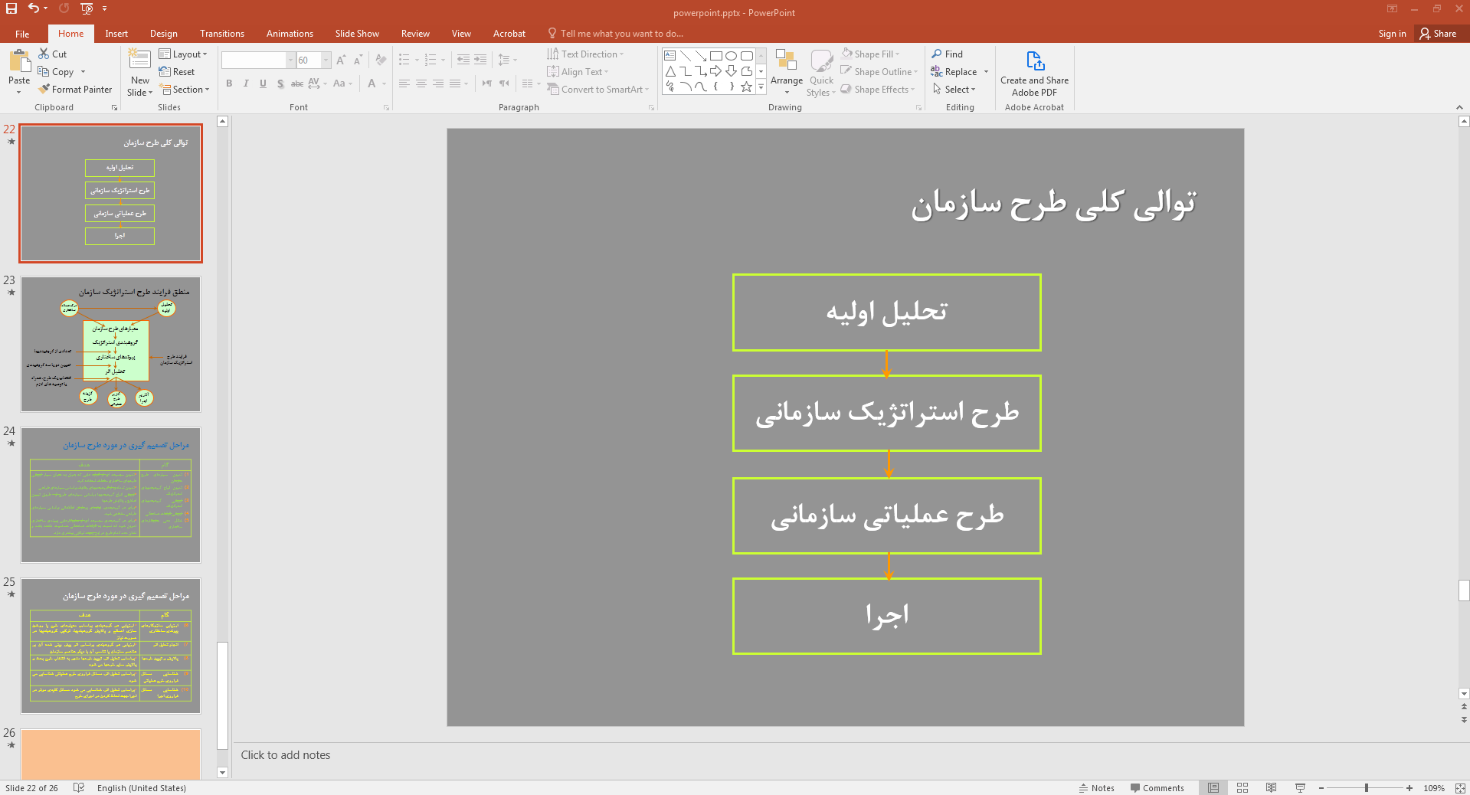Expand Text Direction options
Screen dimensions: 1470x795
(x=585, y=54)
